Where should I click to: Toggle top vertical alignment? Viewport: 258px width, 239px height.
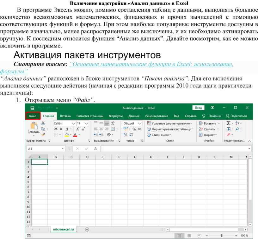click(95, 123)
